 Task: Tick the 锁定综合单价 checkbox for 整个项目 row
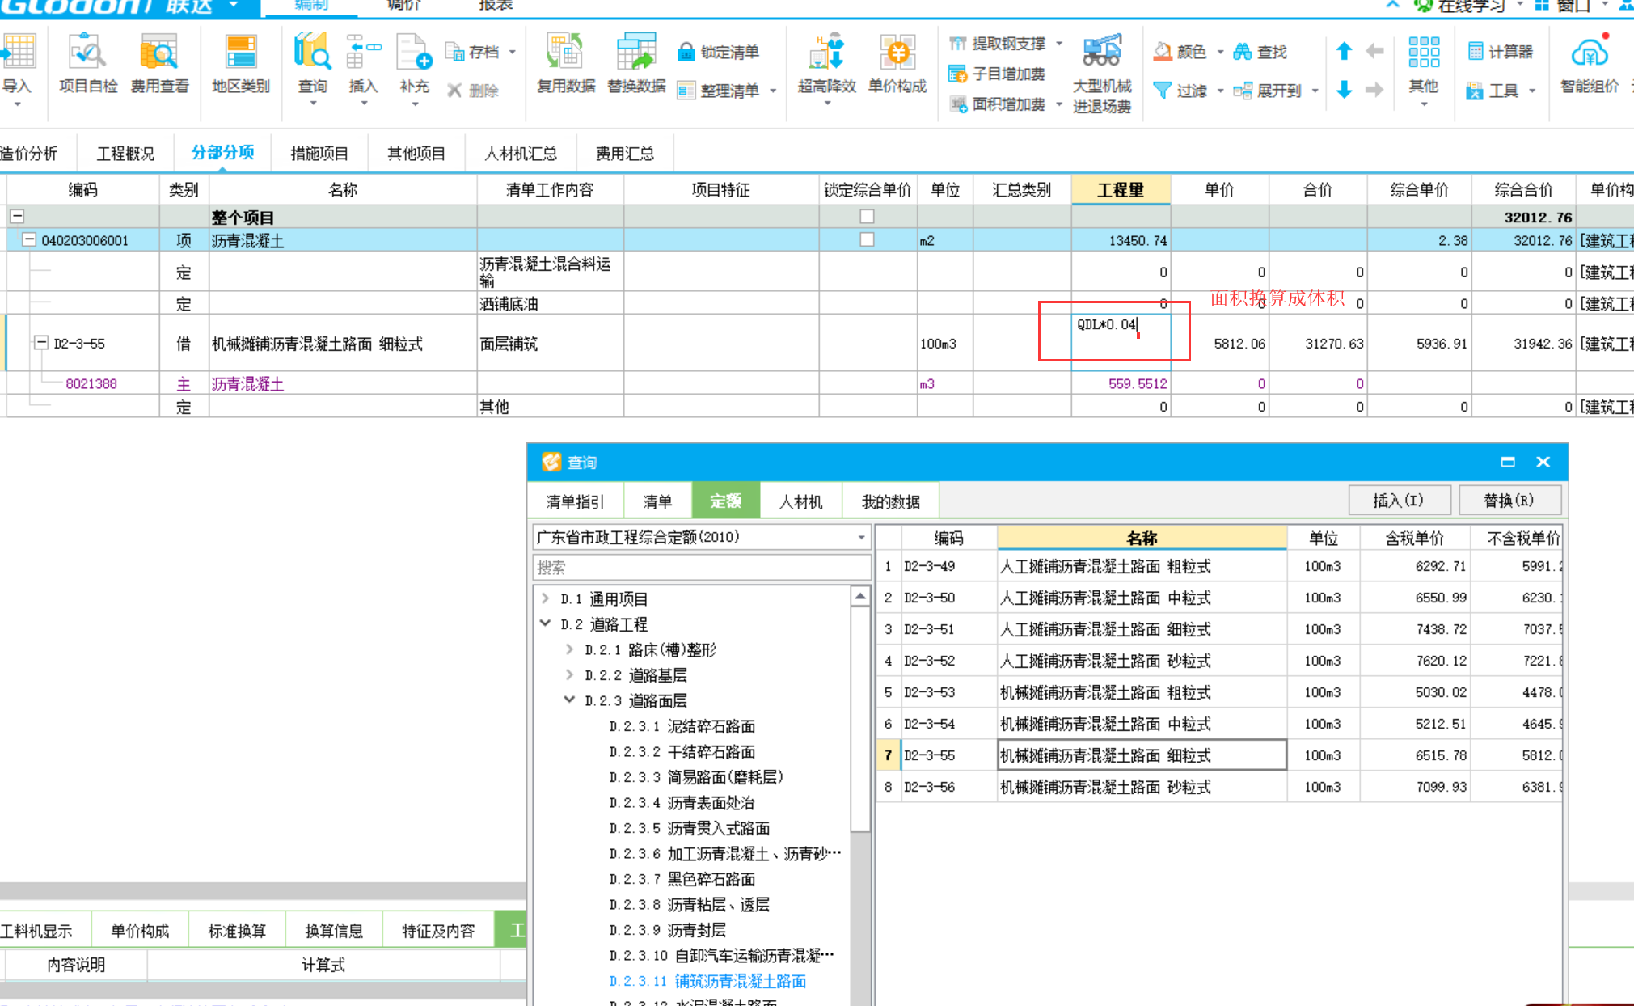tap(867, 216)
